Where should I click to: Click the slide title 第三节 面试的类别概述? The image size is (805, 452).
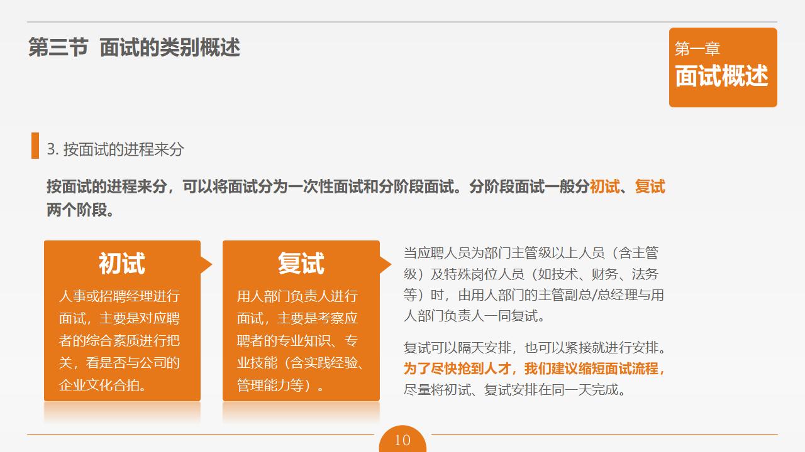134,48
